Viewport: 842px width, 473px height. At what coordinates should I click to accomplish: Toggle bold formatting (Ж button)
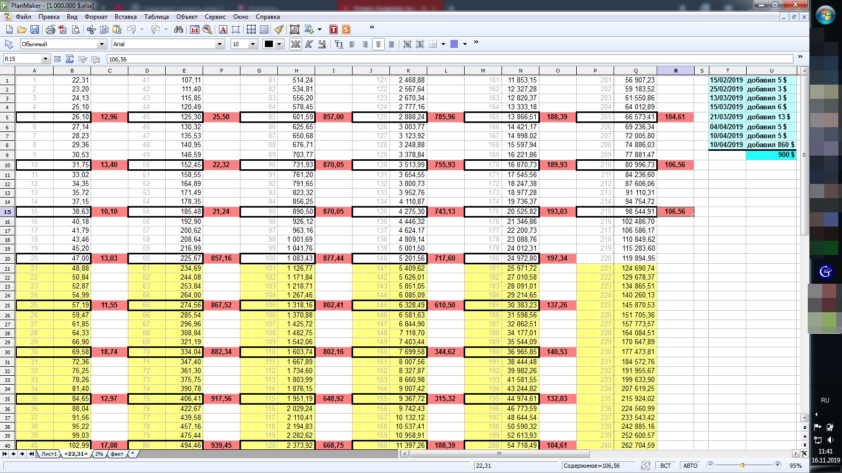pyautogui.click(x=296, y=44)
